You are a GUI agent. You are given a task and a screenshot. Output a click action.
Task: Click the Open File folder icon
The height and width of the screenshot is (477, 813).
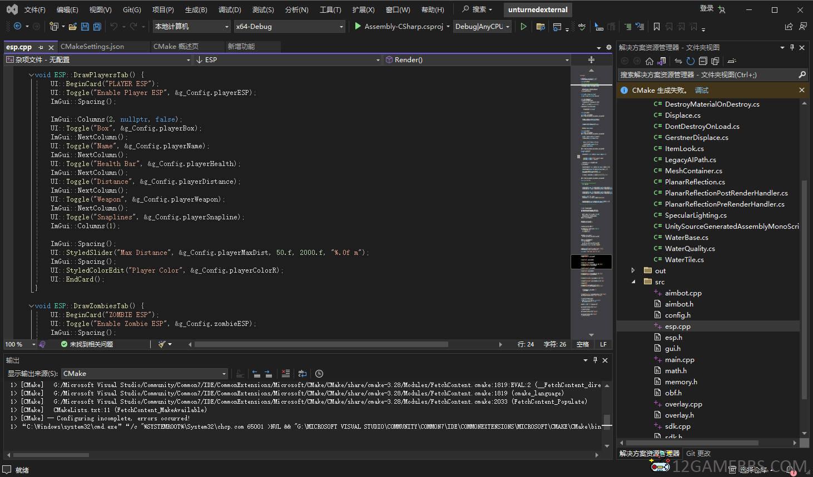coord(73,27)
